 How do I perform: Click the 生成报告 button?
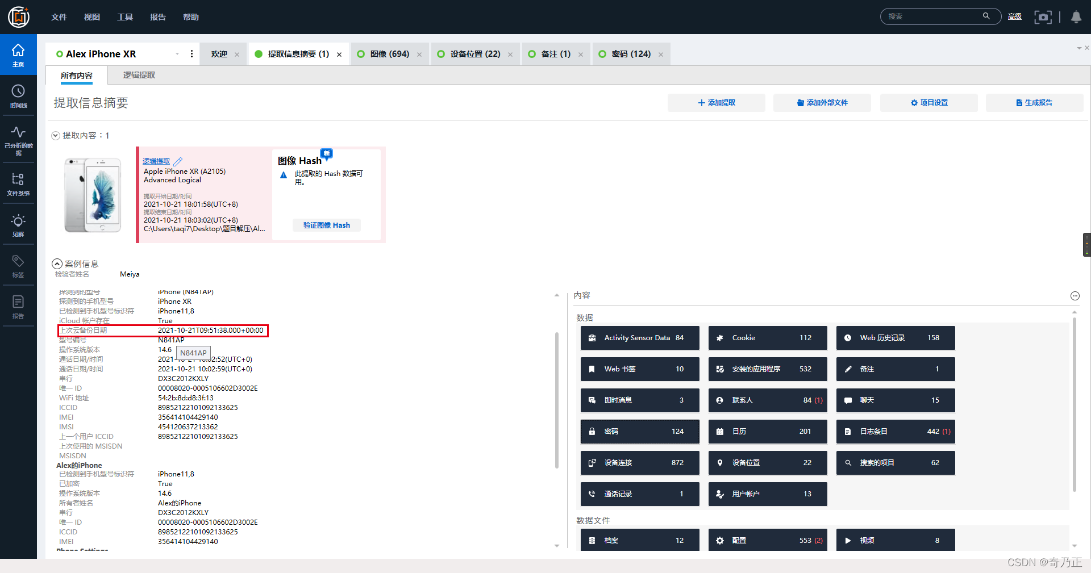(x=1035, y=103)
